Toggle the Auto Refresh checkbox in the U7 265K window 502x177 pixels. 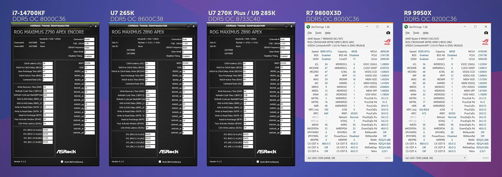[160, 162]
